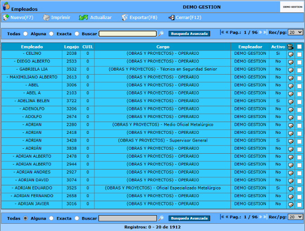Open edit icon for ADRIAN FERNANDO row

[x=291, y=197]
